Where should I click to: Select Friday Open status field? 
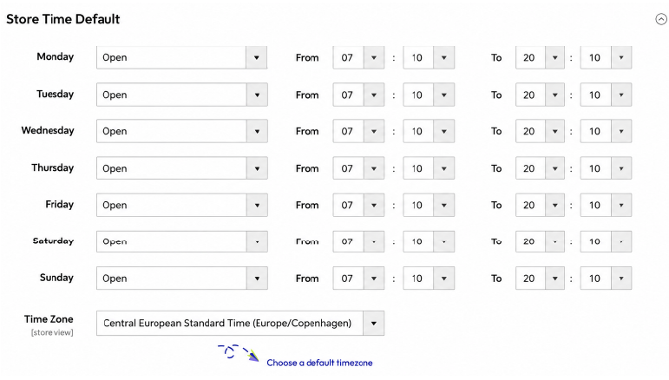(x=181, y=205)
